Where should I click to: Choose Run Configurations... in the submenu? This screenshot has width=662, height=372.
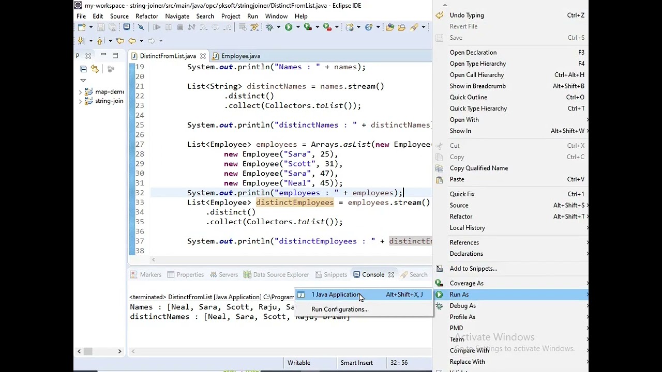coord(364,309)
